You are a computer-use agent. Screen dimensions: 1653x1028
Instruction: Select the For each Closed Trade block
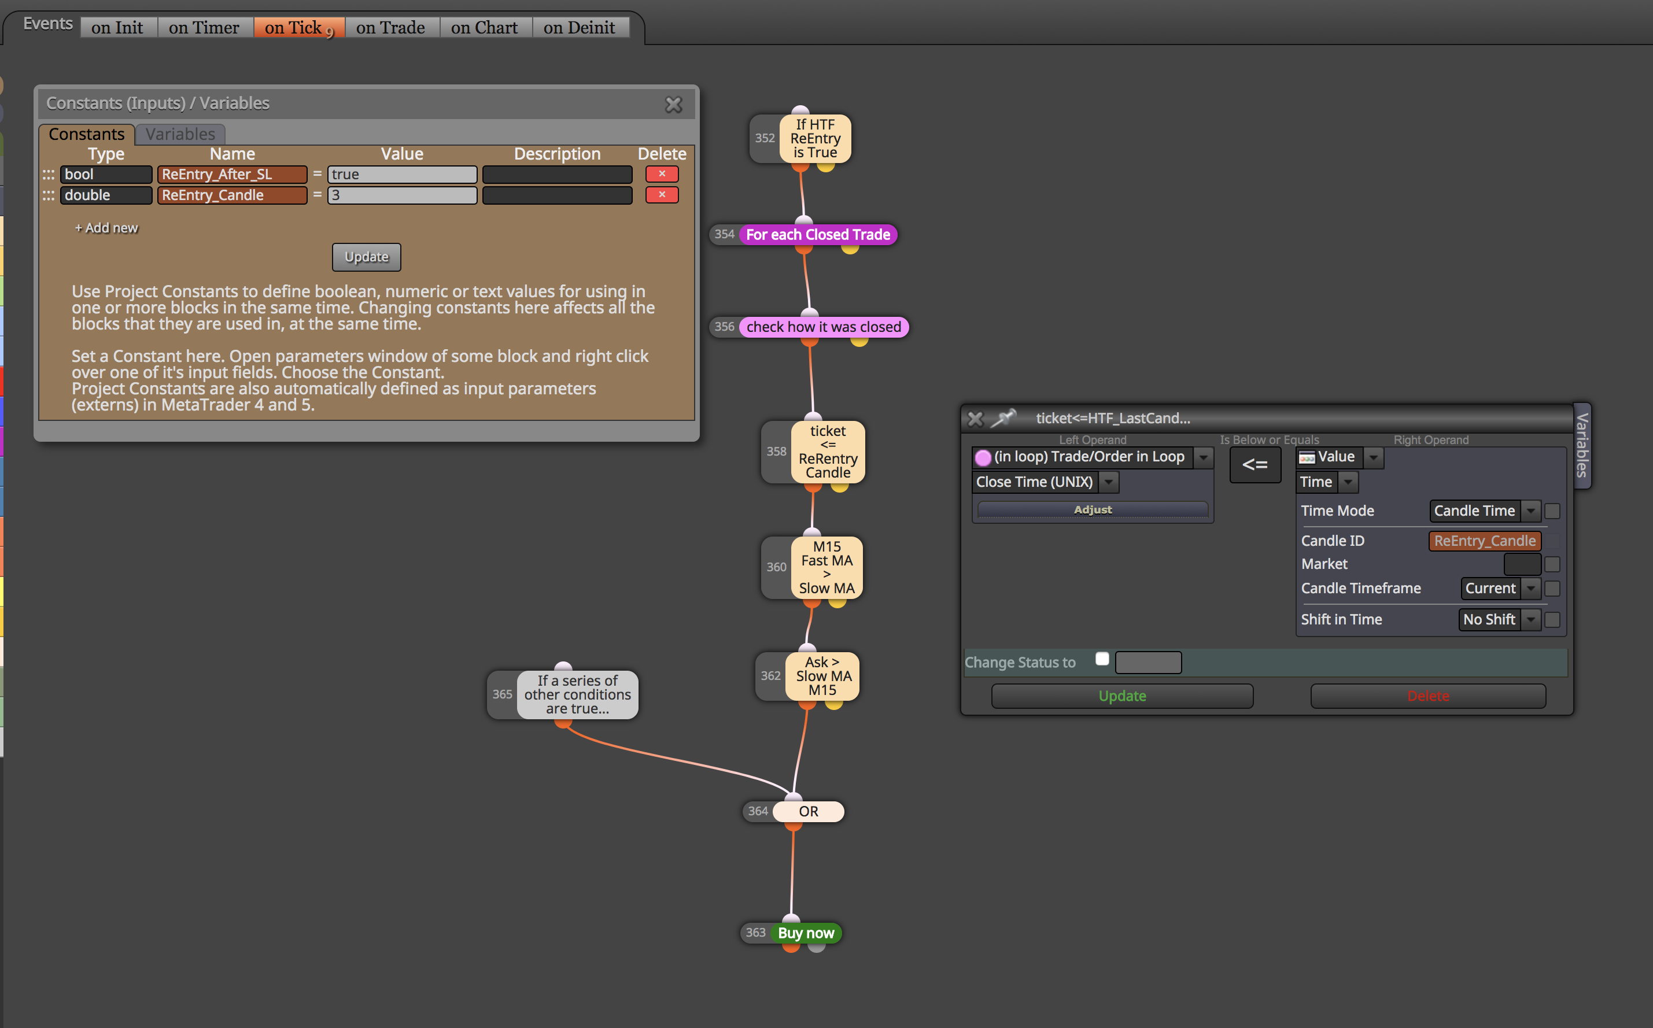click(x=817, y=235)
